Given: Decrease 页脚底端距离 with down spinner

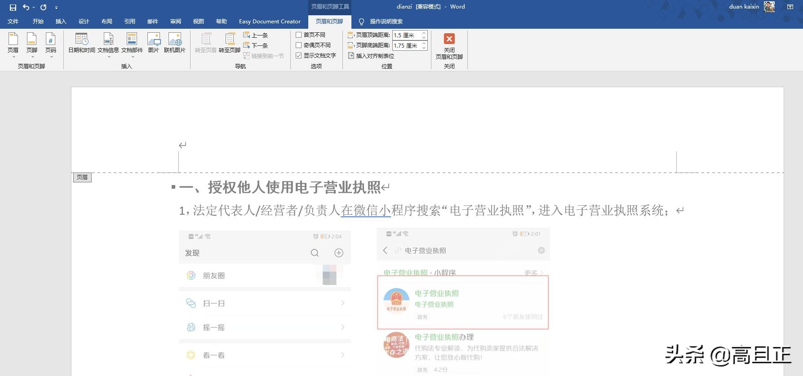Looking at the screenshot, I should pyautogui.click(x=424, y=48).
